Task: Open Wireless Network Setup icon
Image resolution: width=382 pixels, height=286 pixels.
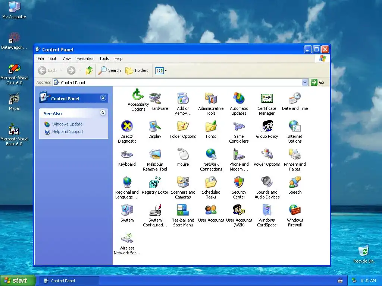Action: pyautogui.click(x=127, y=244)
